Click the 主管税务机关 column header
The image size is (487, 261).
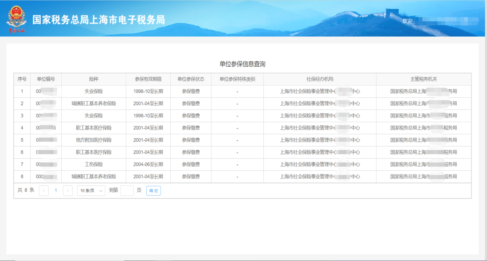point(423,79)
